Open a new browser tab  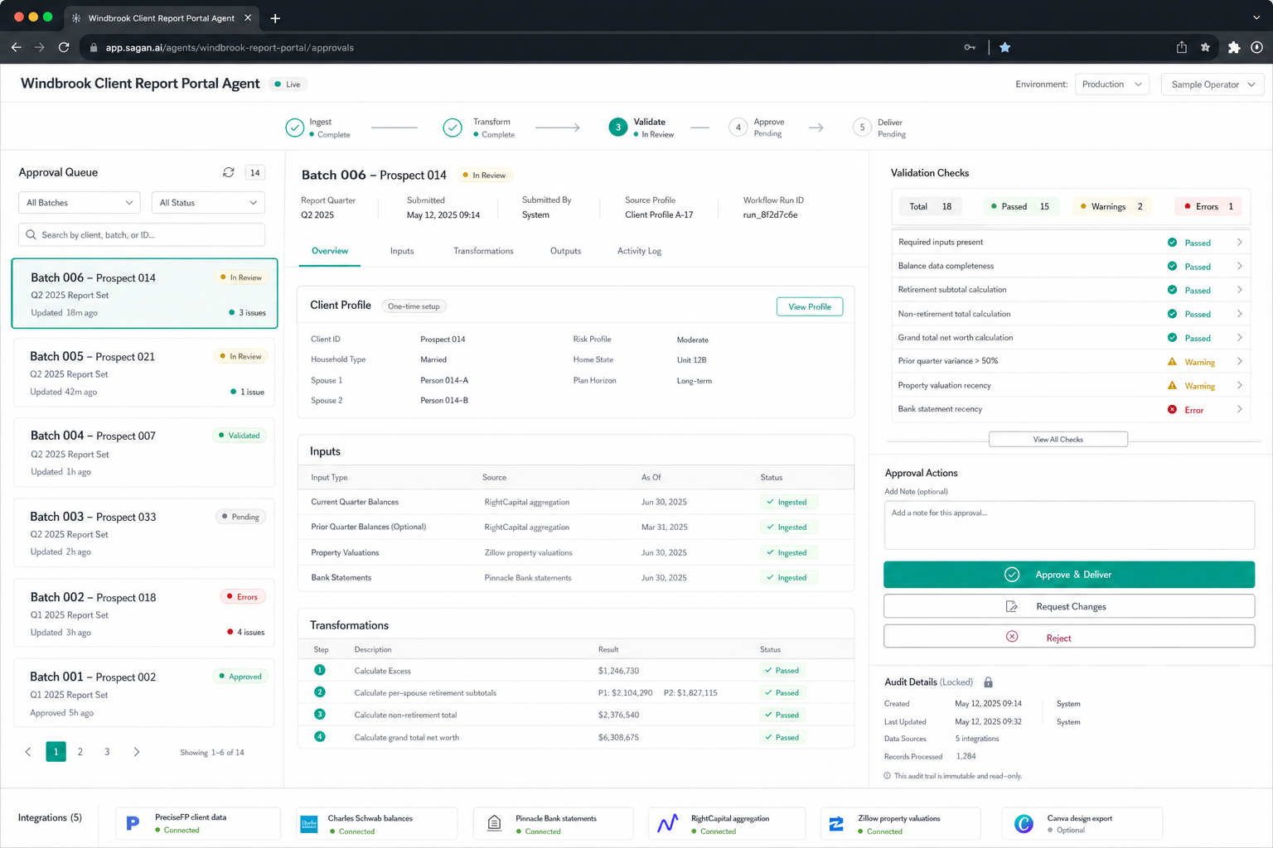[x=275, y=17]
